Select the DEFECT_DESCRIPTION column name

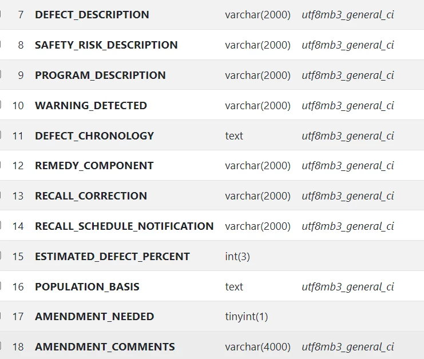coord(92,15)
